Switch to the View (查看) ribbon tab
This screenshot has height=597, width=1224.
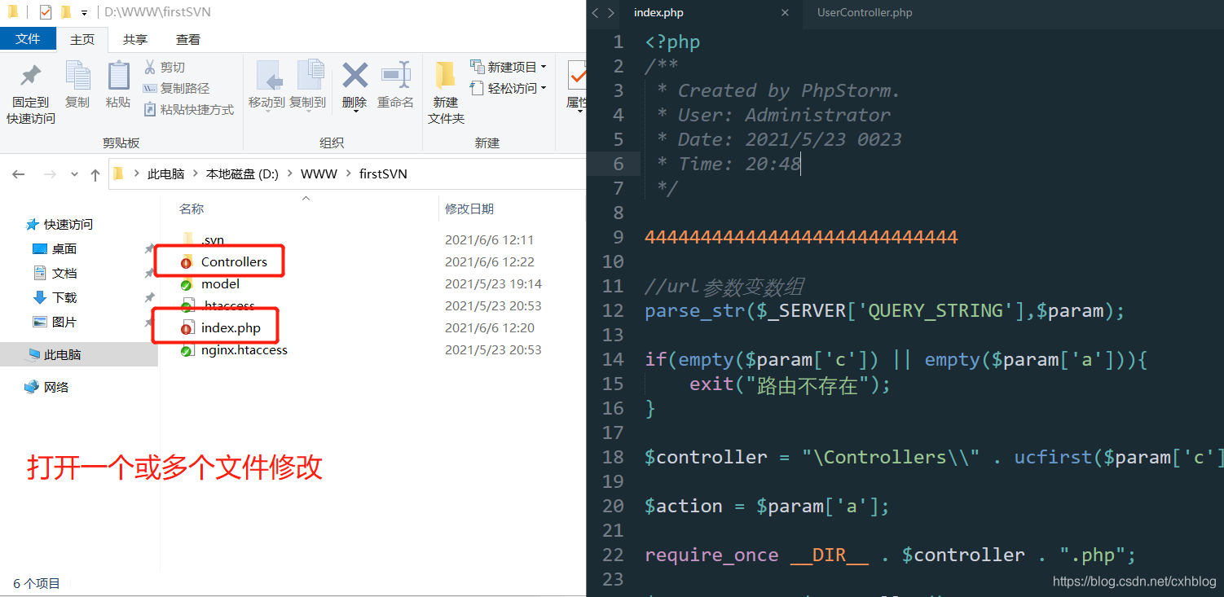coord(188,39)
